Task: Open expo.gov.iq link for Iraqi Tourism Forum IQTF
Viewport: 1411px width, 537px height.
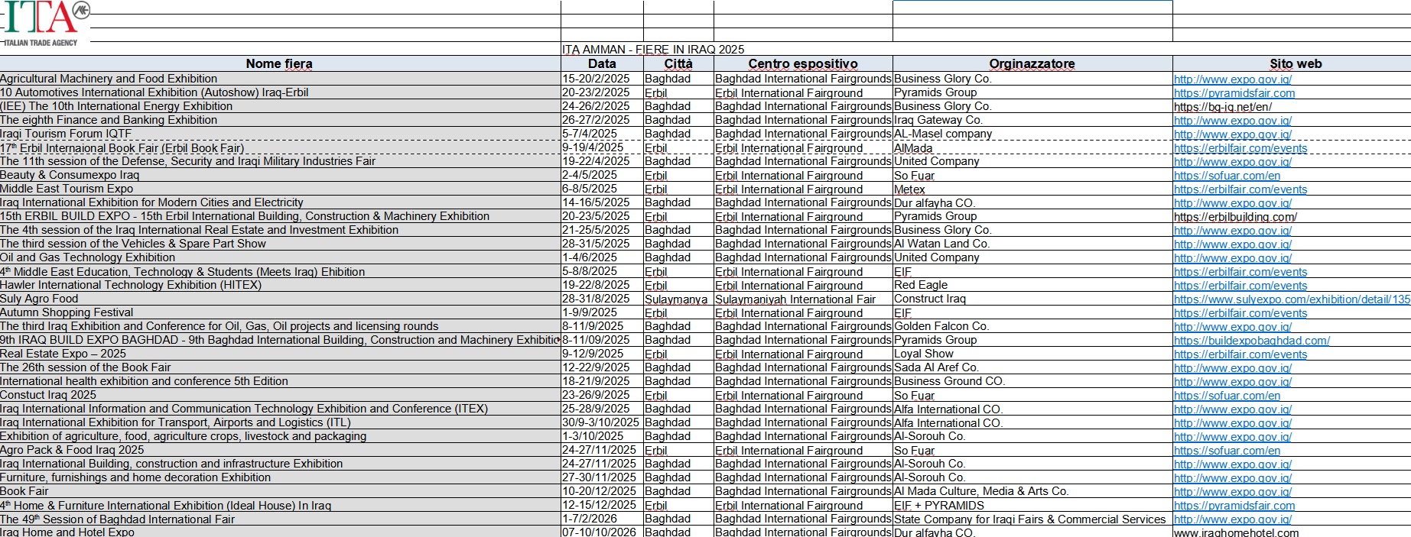Action: (1233, 134)
